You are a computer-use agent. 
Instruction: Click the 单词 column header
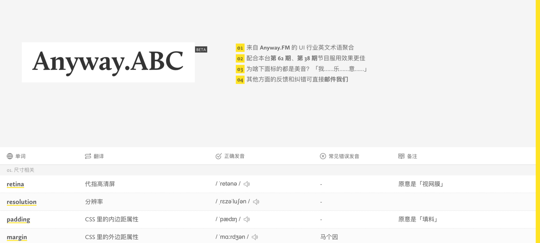20,156
